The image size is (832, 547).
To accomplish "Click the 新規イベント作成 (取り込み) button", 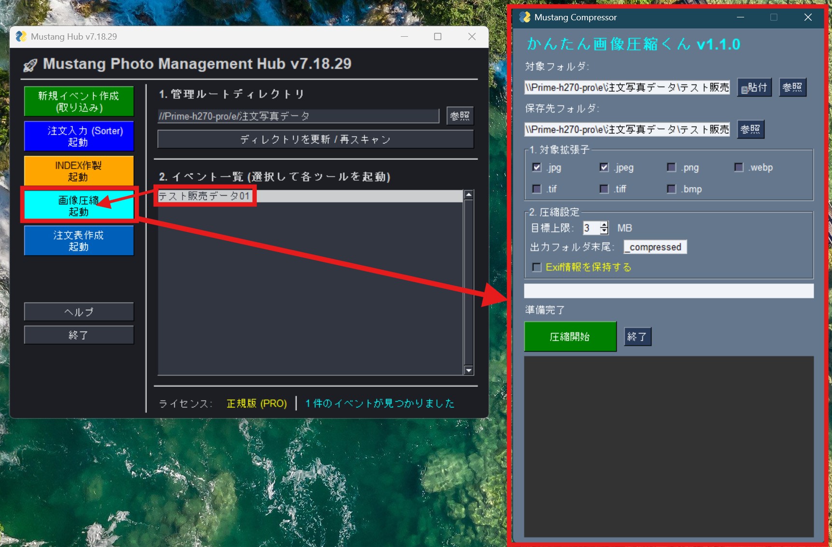I will pyautogui.click(x=79, y=101).
